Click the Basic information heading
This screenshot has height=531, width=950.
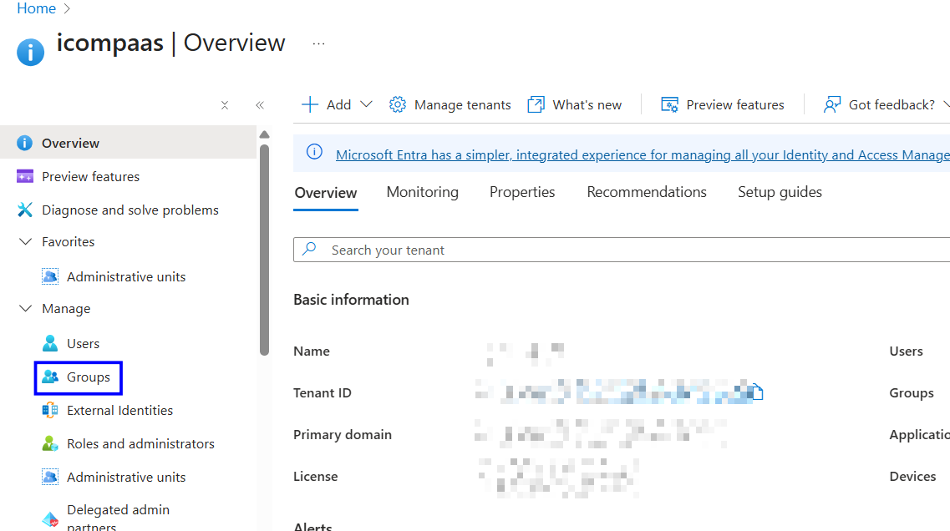(351, 300)
